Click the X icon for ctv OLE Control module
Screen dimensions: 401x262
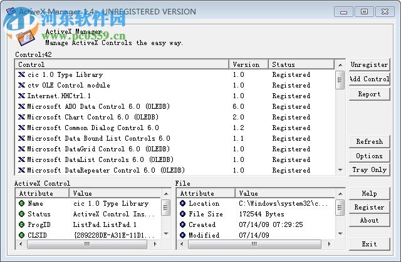pos(22,85)
